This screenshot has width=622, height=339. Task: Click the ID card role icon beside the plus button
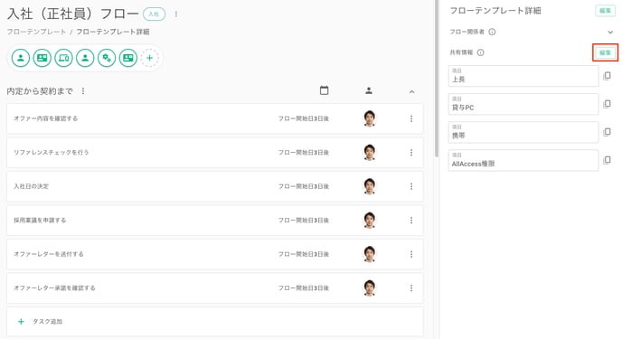pos(127,58)
